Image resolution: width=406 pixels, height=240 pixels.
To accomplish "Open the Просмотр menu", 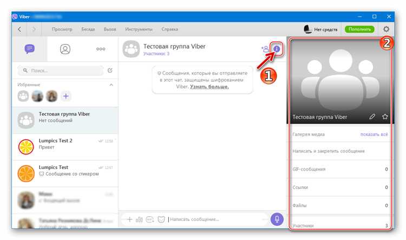I will tap(62, 29).
